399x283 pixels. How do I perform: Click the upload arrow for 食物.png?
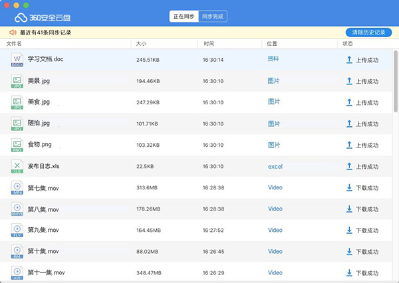[x=349, y=145]
